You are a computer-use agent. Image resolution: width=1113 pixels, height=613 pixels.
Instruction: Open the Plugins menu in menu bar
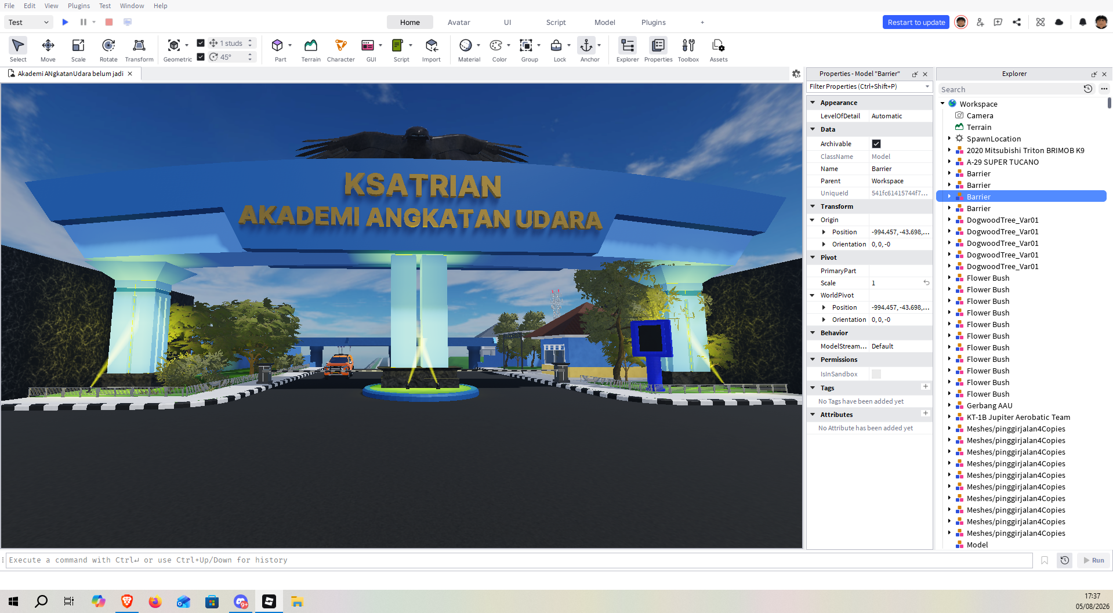[79, 6]
